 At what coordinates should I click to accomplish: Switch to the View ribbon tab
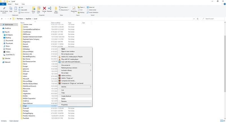coord(23,4)
